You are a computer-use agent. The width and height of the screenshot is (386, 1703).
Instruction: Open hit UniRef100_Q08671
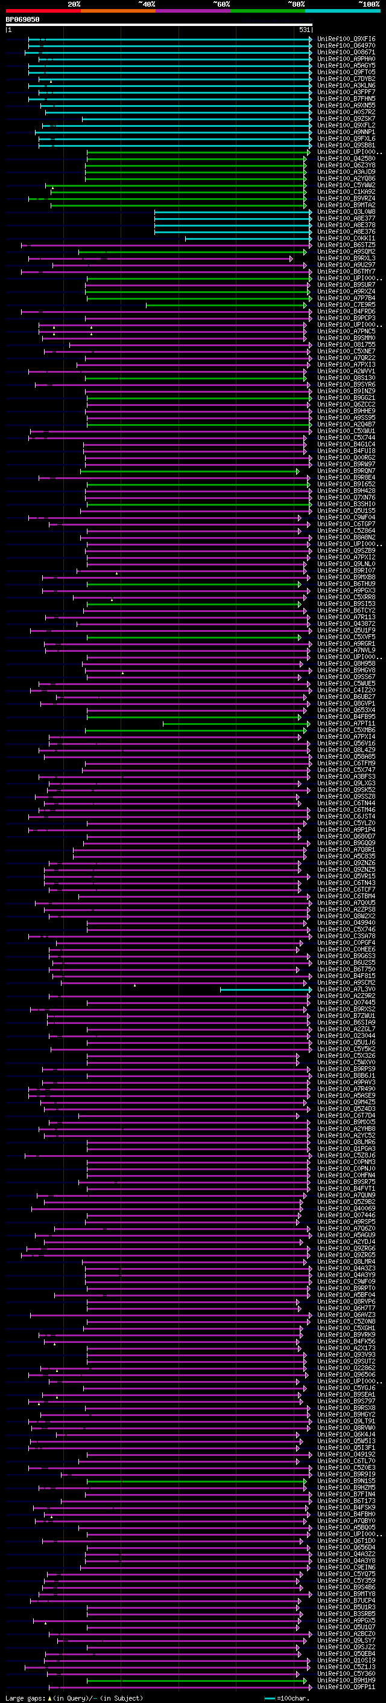coord(346,52)
